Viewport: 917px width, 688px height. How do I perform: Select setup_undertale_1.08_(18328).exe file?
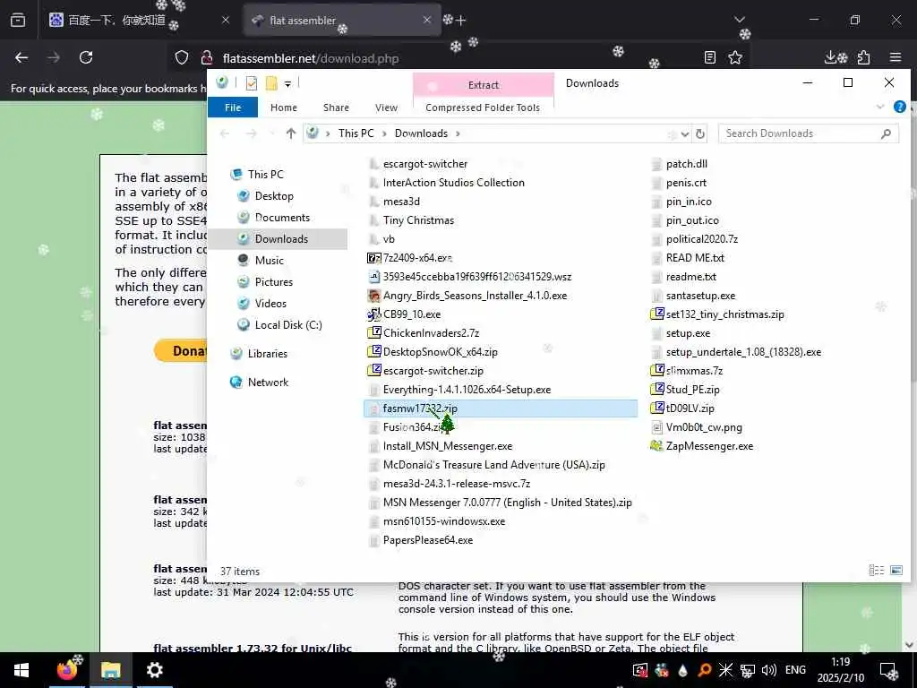coord(743,352)
